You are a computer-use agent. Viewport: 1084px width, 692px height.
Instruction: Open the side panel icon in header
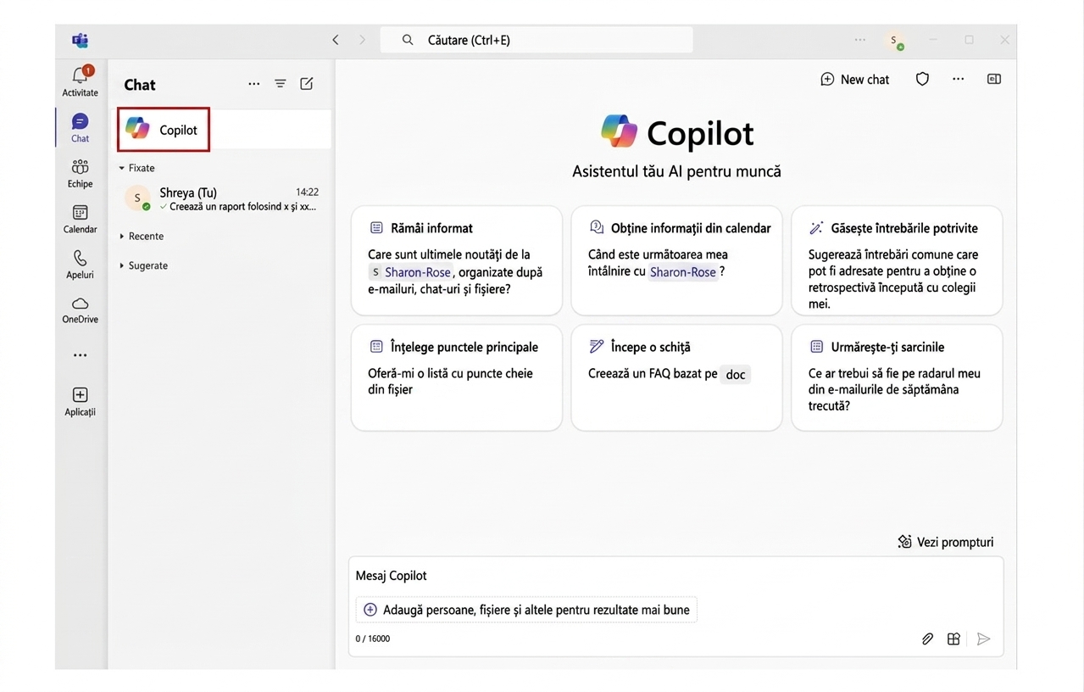click(994, 79)
